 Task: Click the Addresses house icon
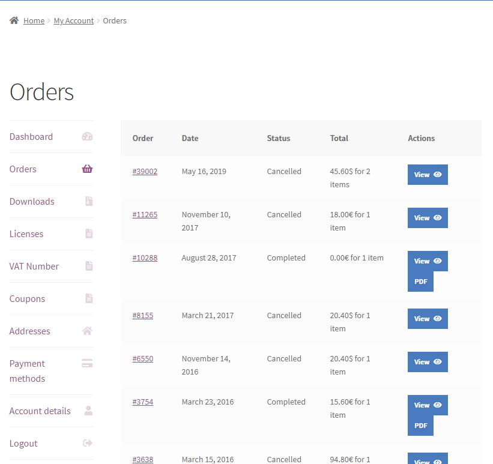click(87, 331)
